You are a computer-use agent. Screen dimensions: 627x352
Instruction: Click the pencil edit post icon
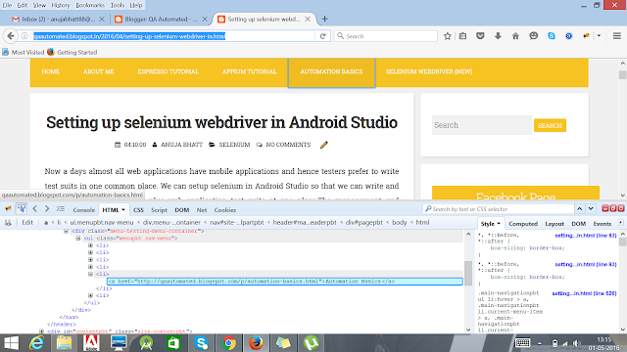point(324,145)
